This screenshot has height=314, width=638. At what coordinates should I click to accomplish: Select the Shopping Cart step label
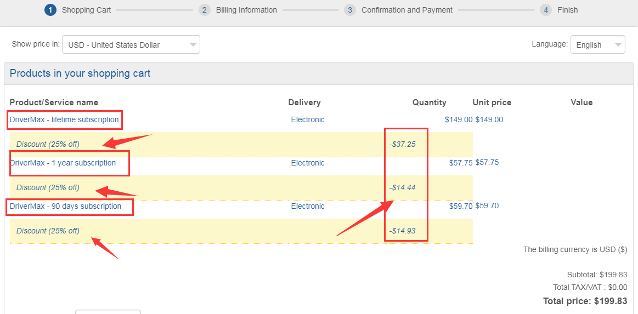(86, 10)
